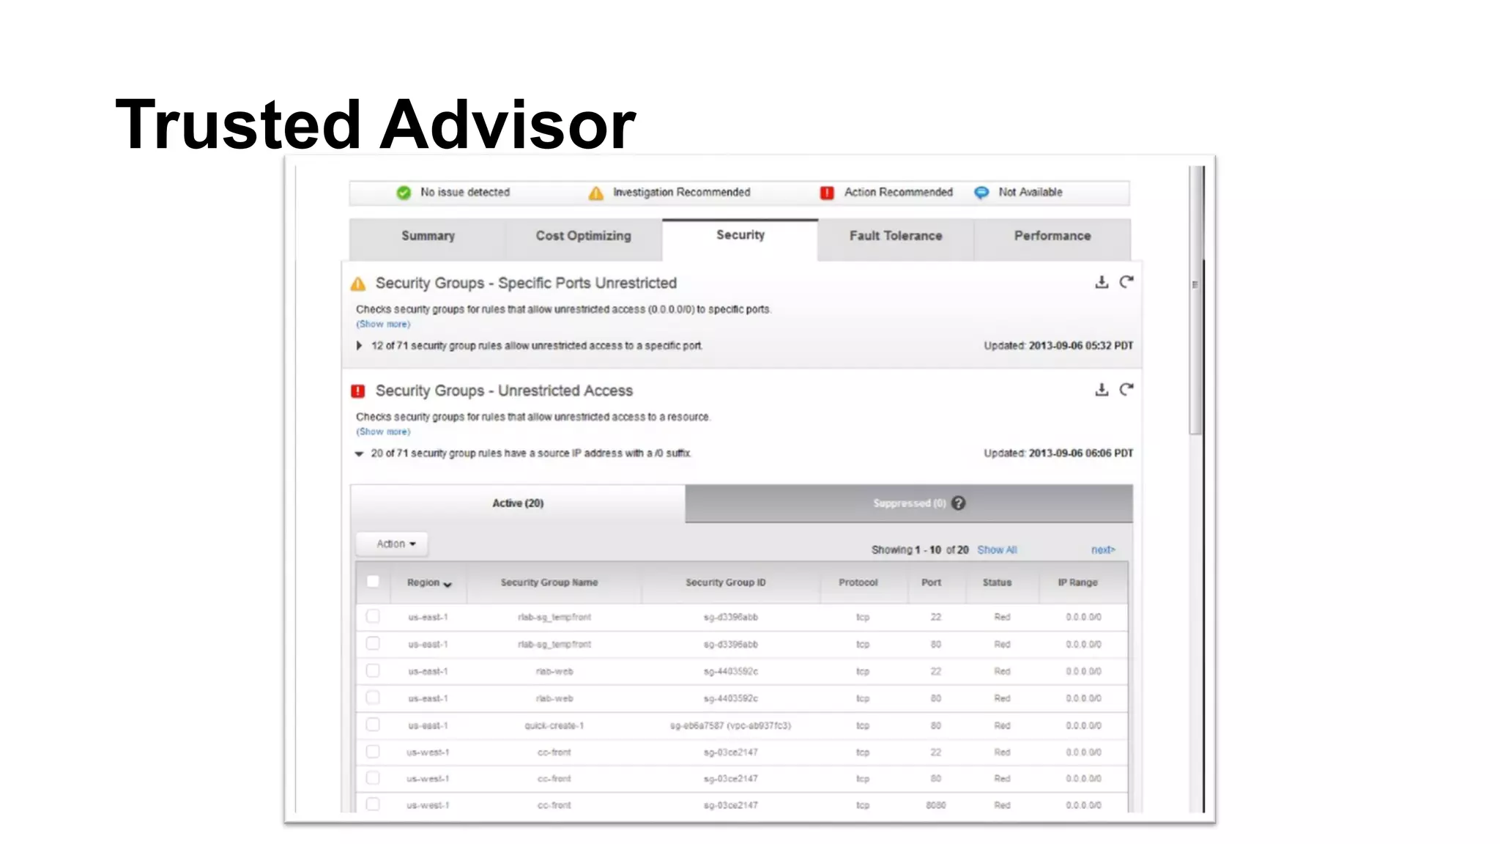
Task: Download the Specific Ports Unrestricted report
Action: point(1101,282)
